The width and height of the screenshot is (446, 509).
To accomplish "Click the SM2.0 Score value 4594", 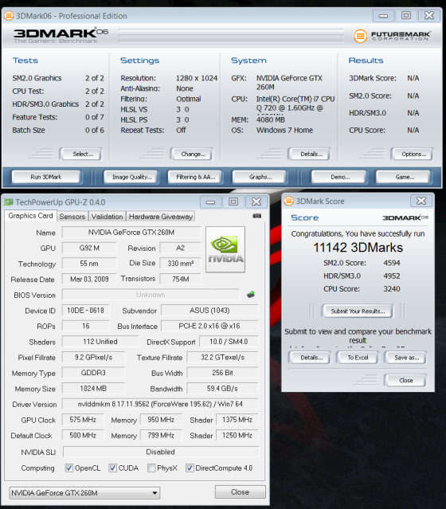I will (392, 263).
